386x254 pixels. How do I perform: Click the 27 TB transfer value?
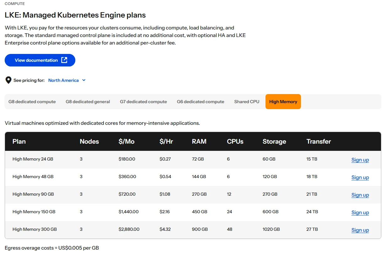312,229
